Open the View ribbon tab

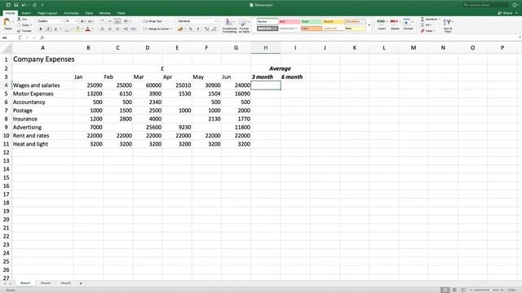coord(122,13)
